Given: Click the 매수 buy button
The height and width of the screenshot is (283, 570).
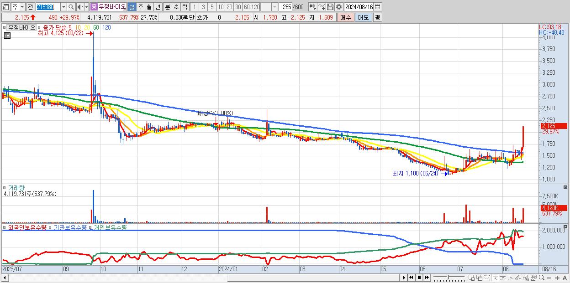Looking at the screenshot, I should coord(345,17).
